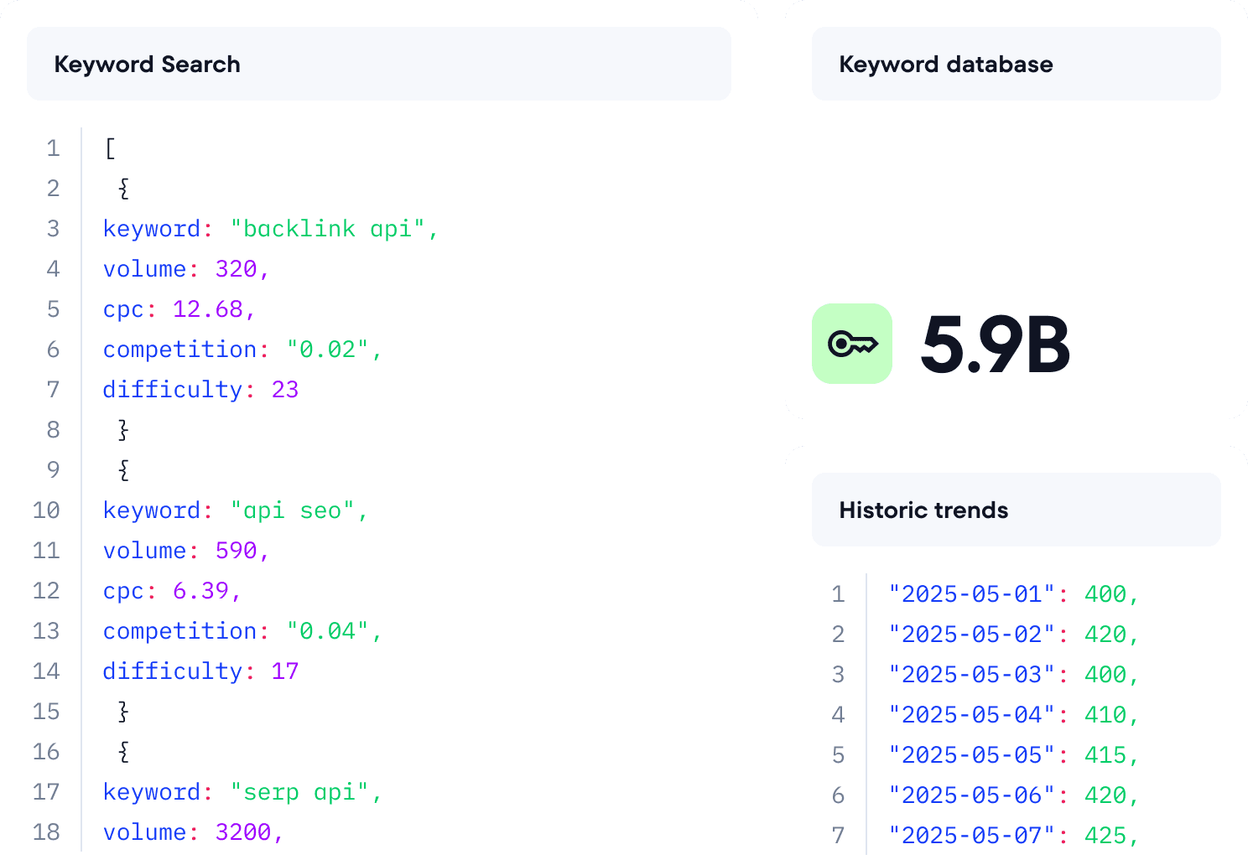
Task: Click the "backlink api" keyword value
Action: [x=327, y=229]
